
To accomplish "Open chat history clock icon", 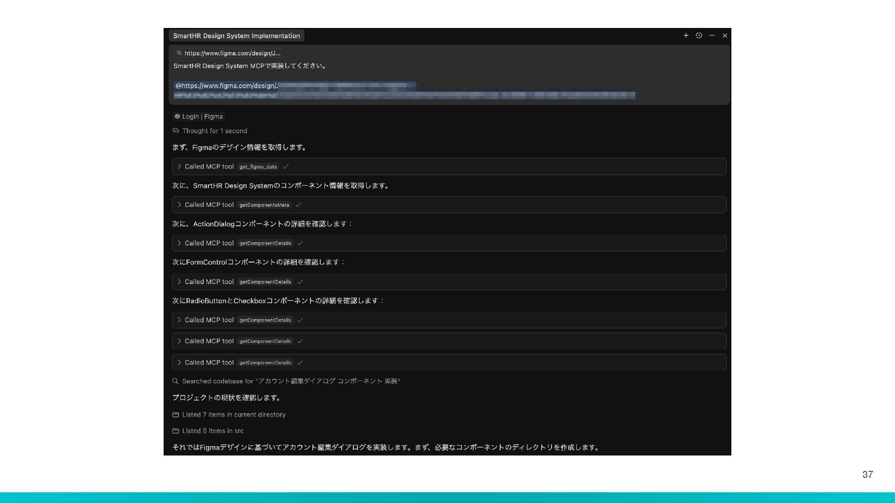I will click(x=699, y=35).
